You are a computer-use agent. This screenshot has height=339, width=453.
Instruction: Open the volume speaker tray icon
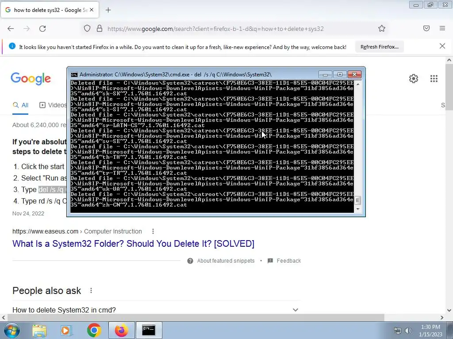click(x=408, y=331)
